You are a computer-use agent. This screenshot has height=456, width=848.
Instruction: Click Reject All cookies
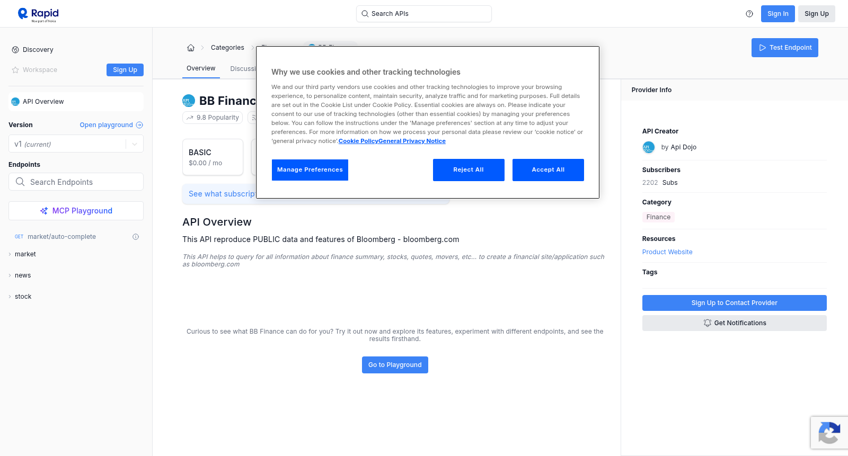(x=469, y=170)
